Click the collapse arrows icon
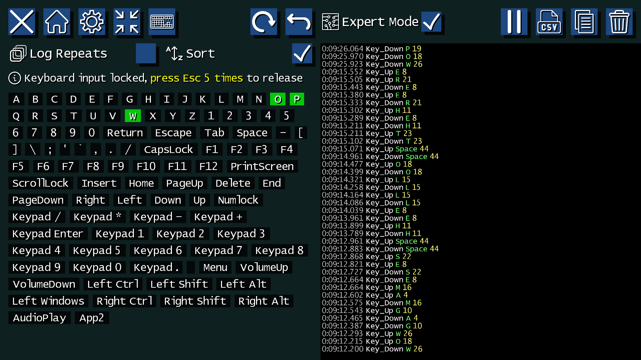Image resolution: width=641 pixels, height=360 pixels. pyautogui.click(x=127, y=22)
